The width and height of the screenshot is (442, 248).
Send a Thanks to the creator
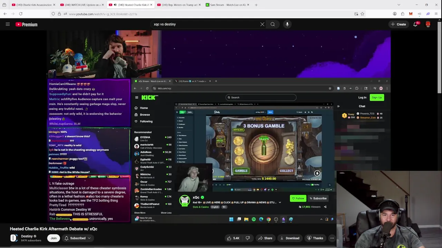[x=315, y=238]
